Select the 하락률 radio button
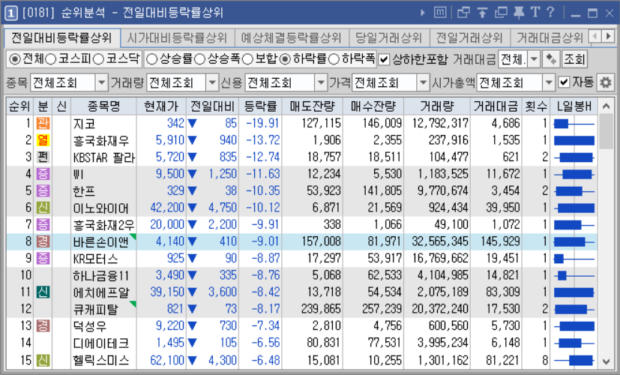620x375 pixels. 285,59
